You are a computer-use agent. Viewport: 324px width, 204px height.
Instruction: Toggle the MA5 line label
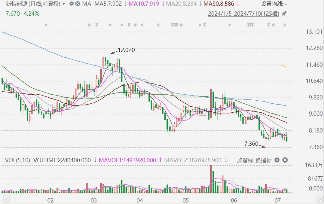(108, 4)
